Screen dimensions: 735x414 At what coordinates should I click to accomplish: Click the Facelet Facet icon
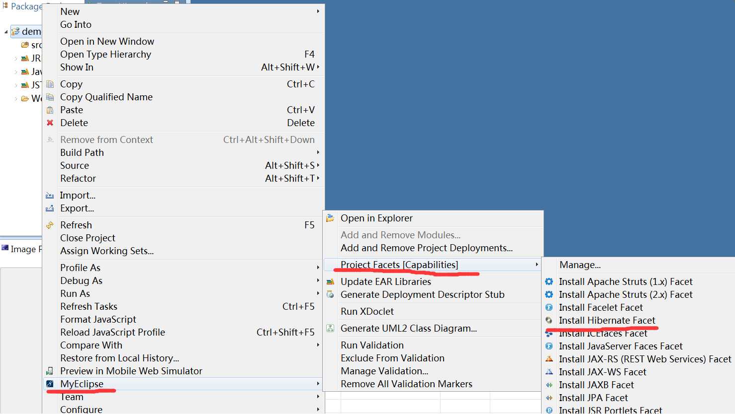[x=549, y=307]
